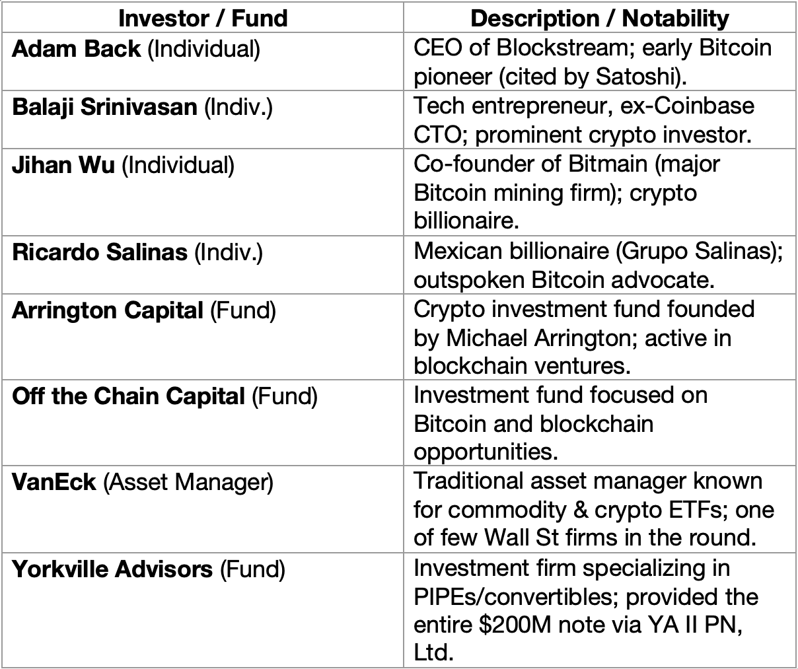Select the VanEck asset manager cell
This screenshot has height=669, width=798.
coord(142,482)
